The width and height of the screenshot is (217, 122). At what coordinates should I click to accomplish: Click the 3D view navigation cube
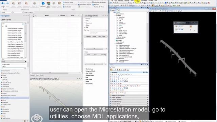pyautogui.click(x=37, y=118)
